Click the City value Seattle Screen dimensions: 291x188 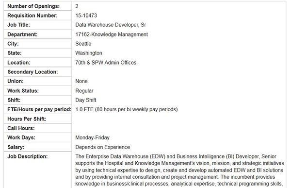pos(83,44)
